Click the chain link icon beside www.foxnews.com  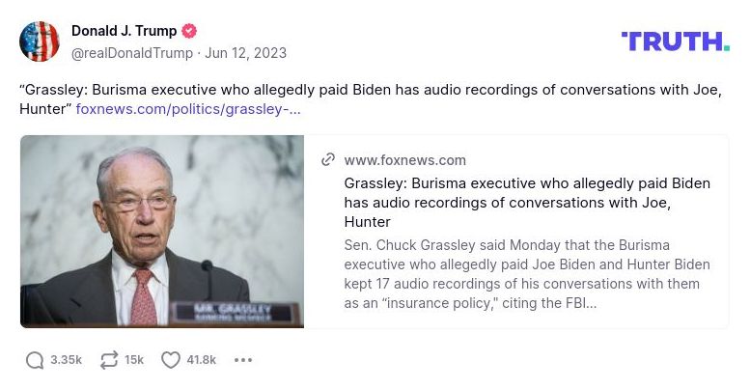click(328, 160)
